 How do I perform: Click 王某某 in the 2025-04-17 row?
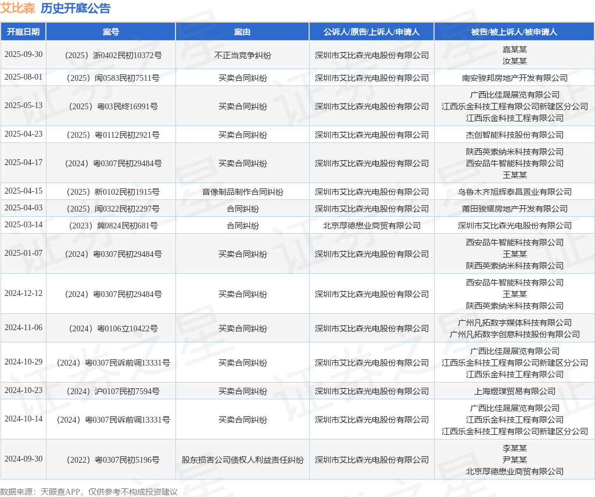pyautogui.click(x=515, y=175)
